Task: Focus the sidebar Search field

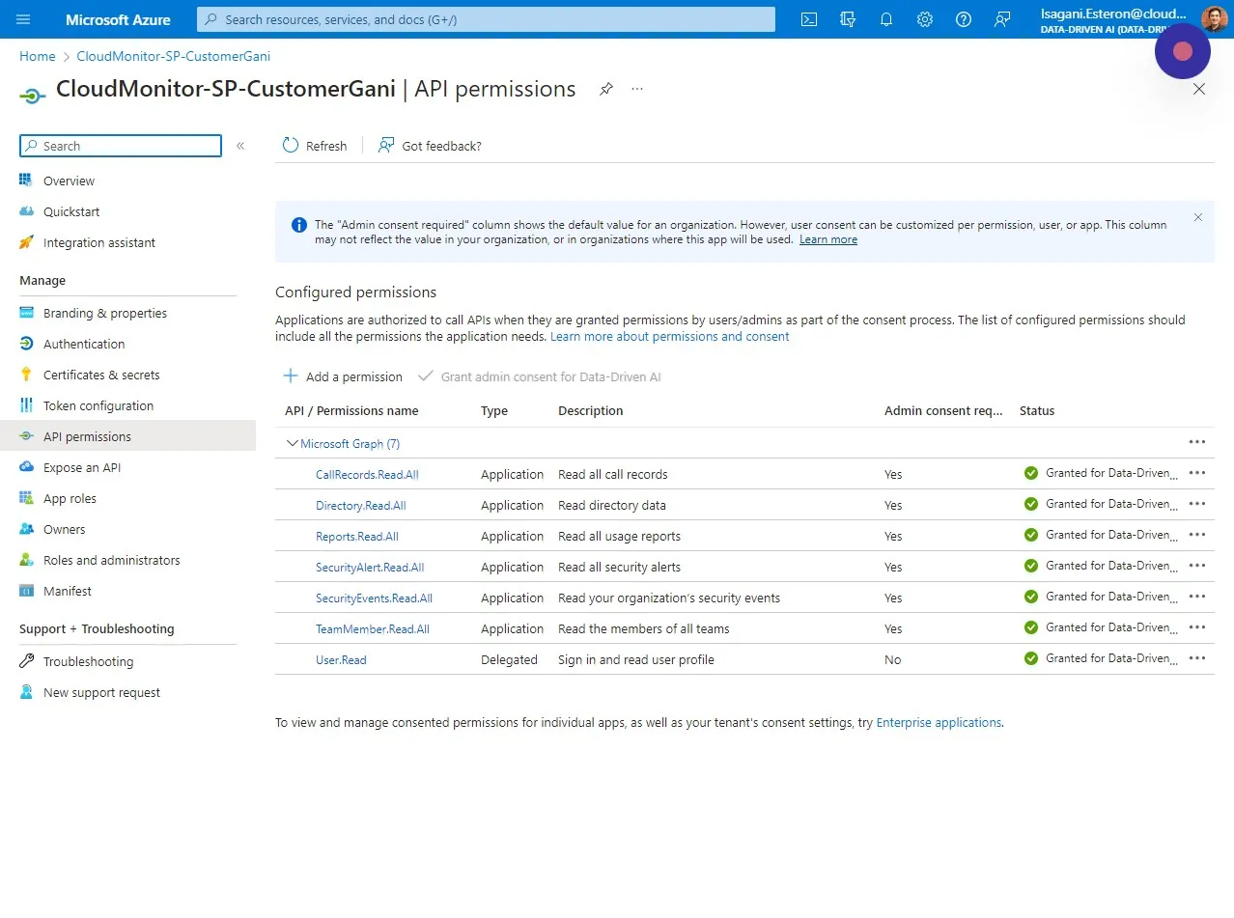Action: click(121, 146)
